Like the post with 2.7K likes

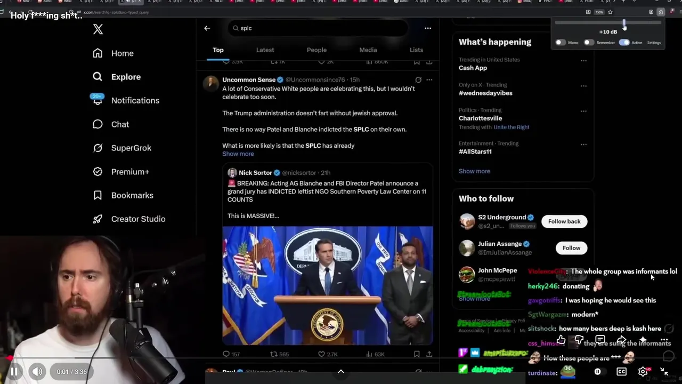tap(328, 354)
